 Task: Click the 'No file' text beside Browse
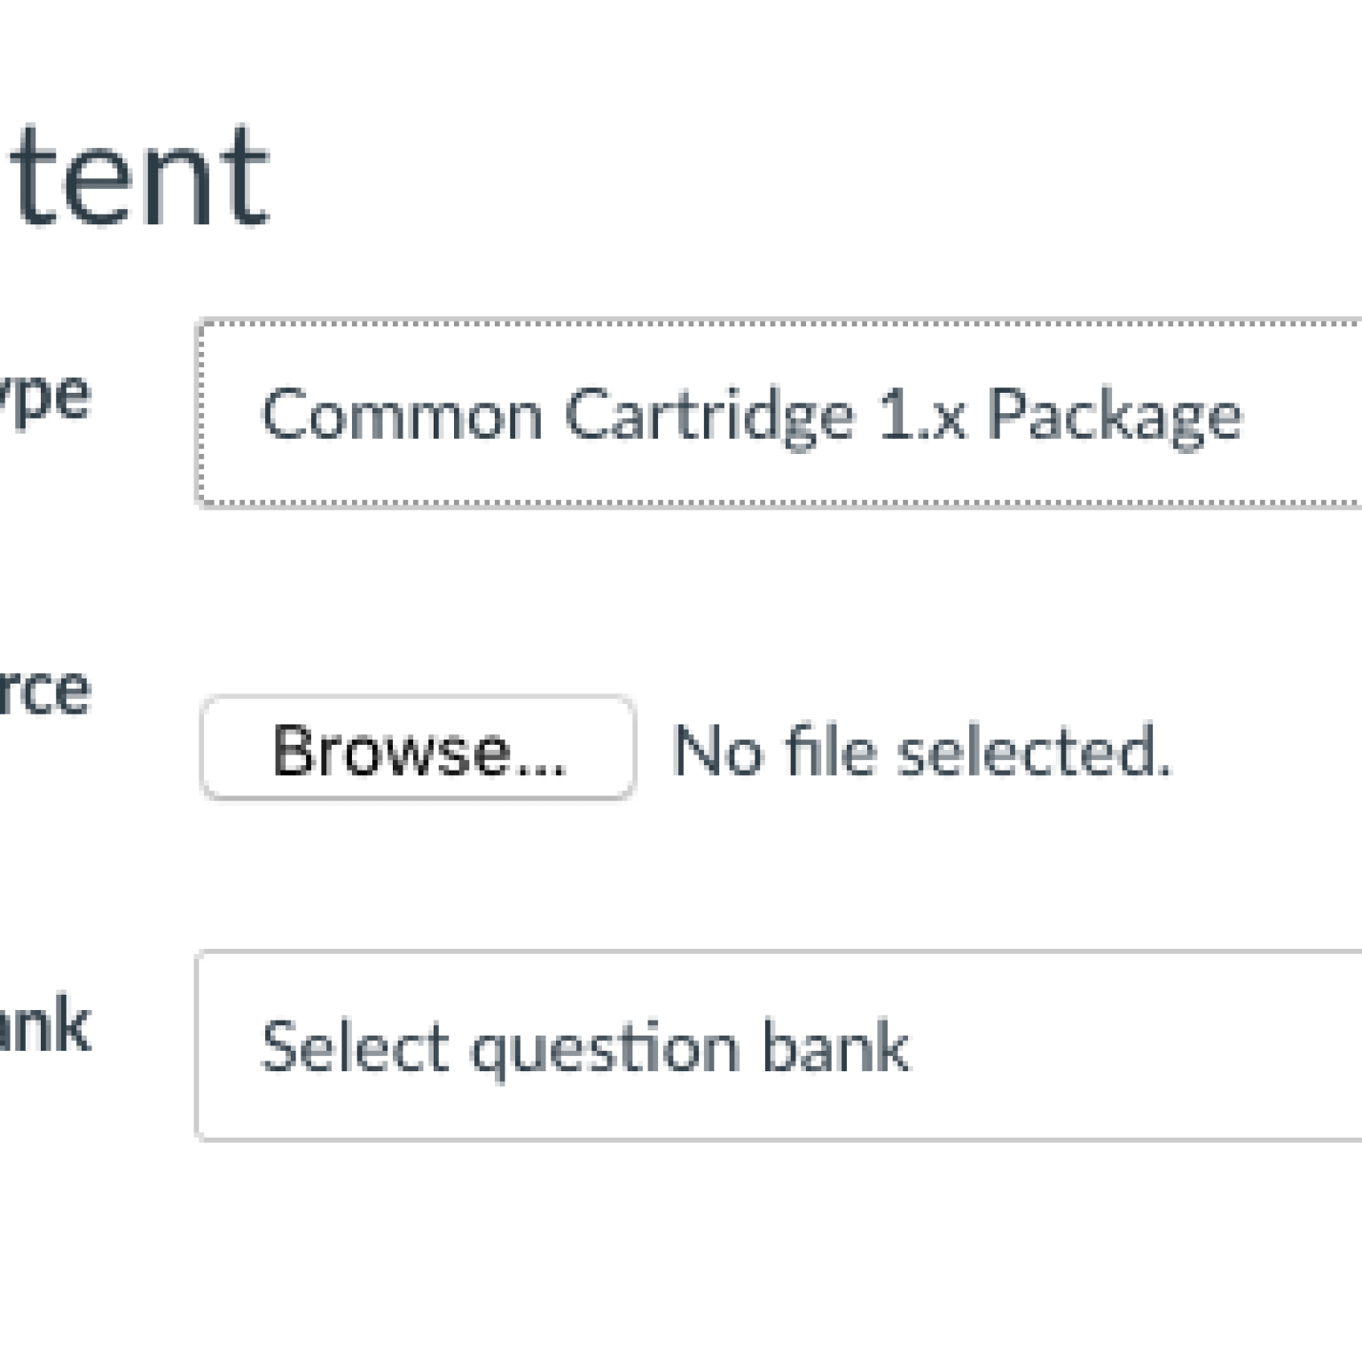[775, 751]
